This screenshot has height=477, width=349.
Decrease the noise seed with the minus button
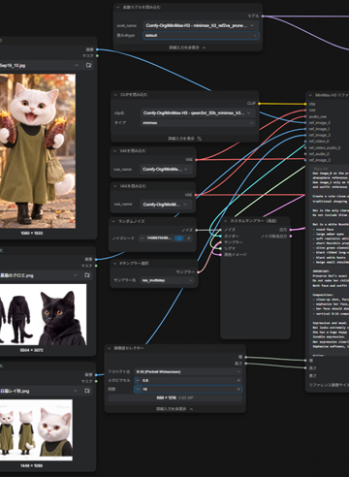tap(142, 238)
